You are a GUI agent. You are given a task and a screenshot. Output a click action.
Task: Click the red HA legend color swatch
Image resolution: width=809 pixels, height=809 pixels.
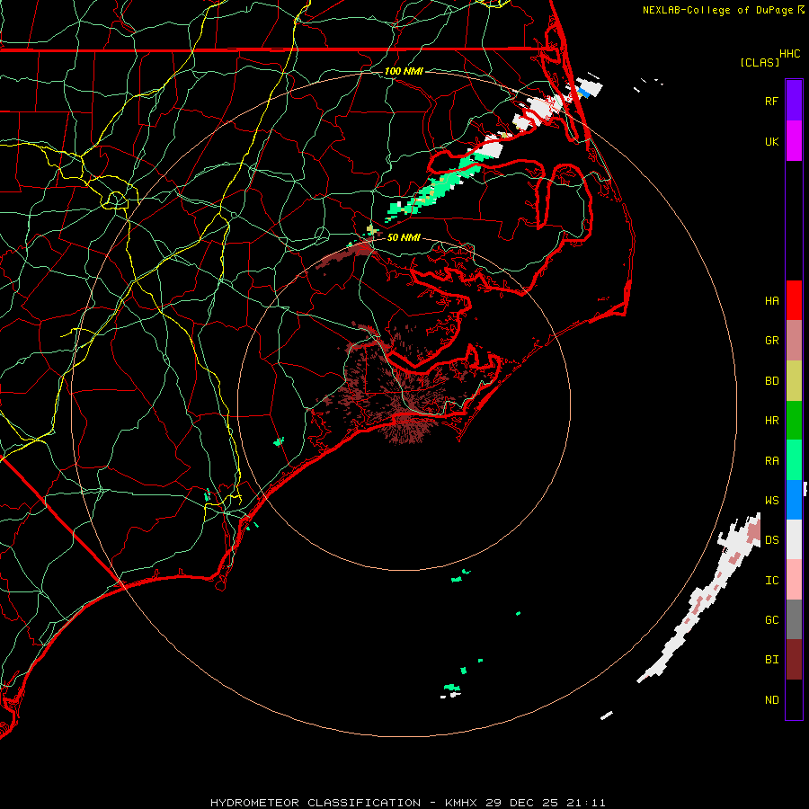point(794,300)
